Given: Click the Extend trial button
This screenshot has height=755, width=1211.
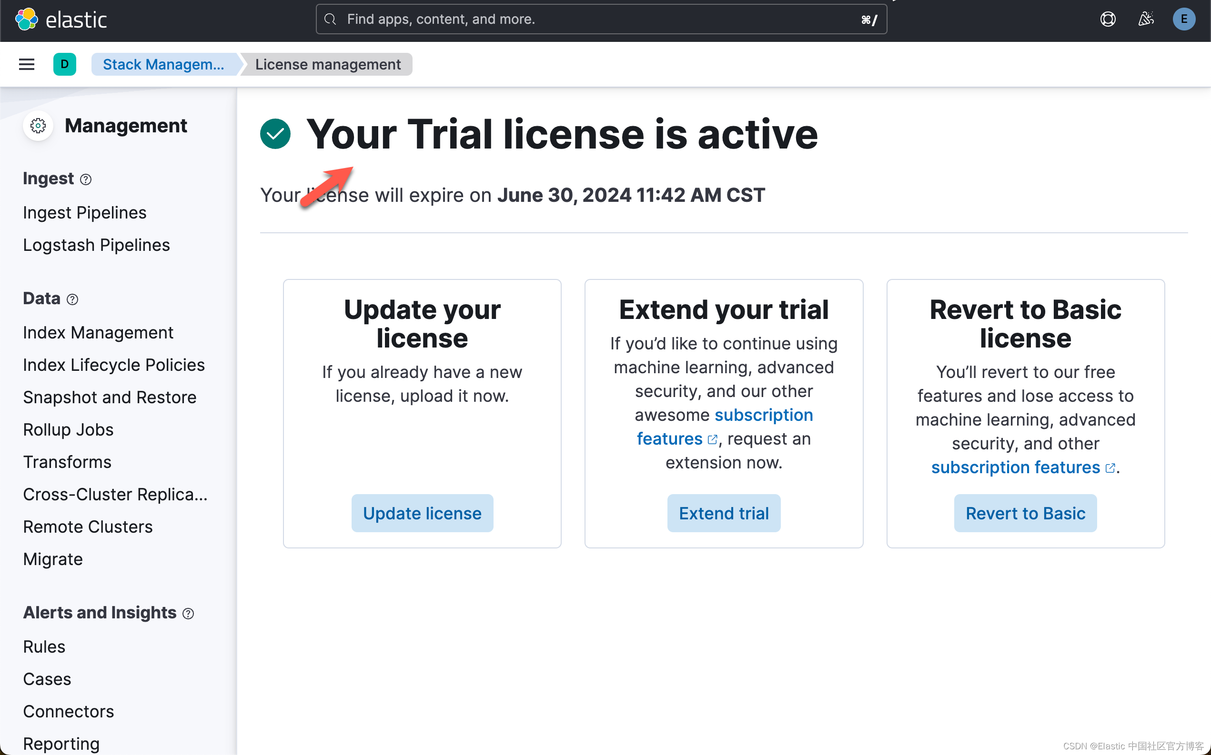Looking at the screenshot, I should pyautogui.click(x=723, y=513).
